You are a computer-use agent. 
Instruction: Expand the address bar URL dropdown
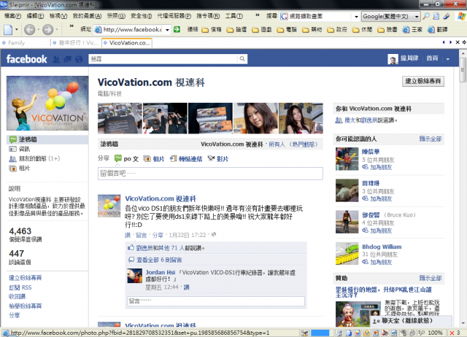pyautogui.click(x=167, y=29)
